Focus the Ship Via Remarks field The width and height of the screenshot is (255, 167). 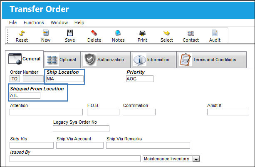[x=148, y=145]
